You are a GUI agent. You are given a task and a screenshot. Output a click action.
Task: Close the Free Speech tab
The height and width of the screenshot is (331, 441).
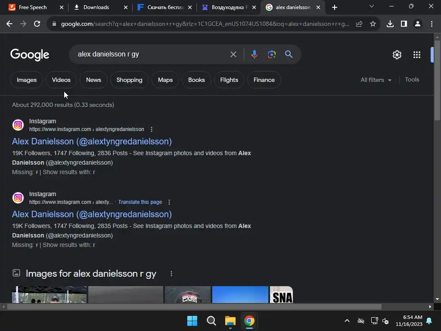[62, 7]
